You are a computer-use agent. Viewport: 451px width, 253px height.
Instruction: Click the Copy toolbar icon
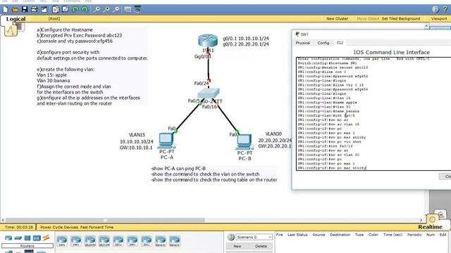coord(56,9)
